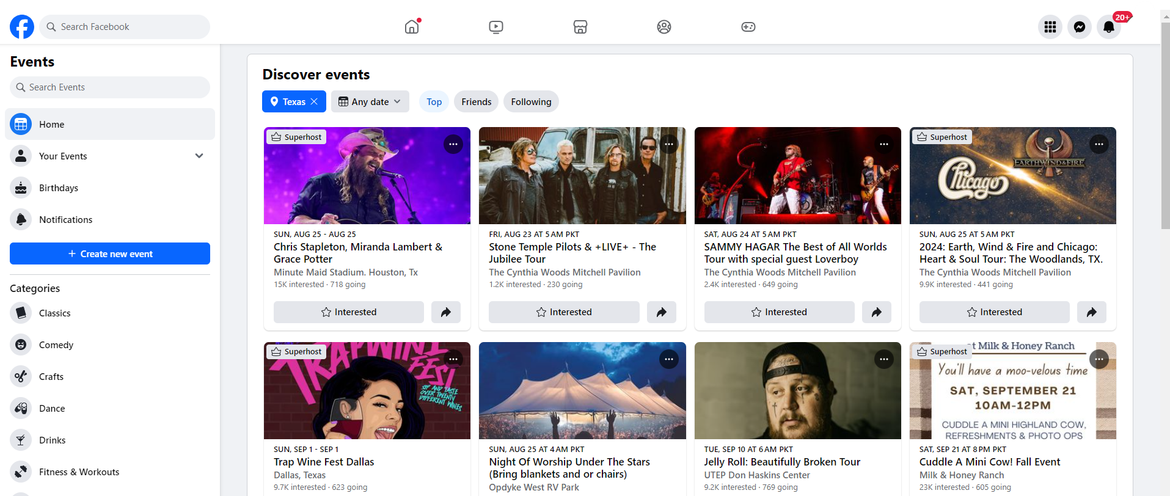Open options menu on Cuddle A Mini Cow event card
Screen dimensions: 1170x496
(1099, 359)
